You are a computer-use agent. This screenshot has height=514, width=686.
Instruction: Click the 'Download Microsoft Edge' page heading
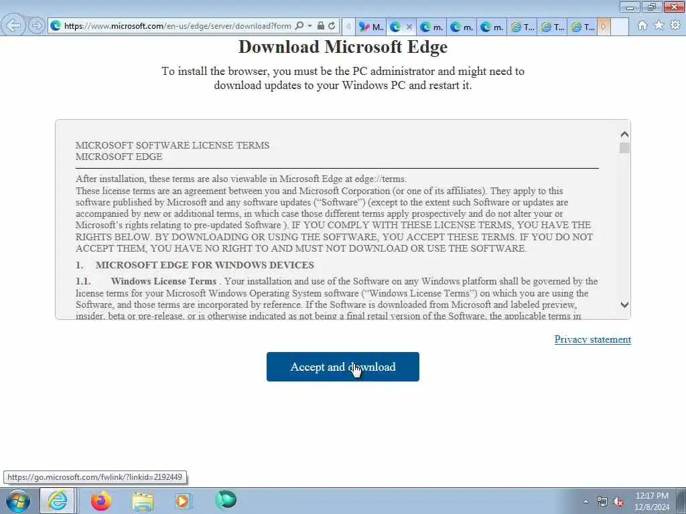point(342,47)
